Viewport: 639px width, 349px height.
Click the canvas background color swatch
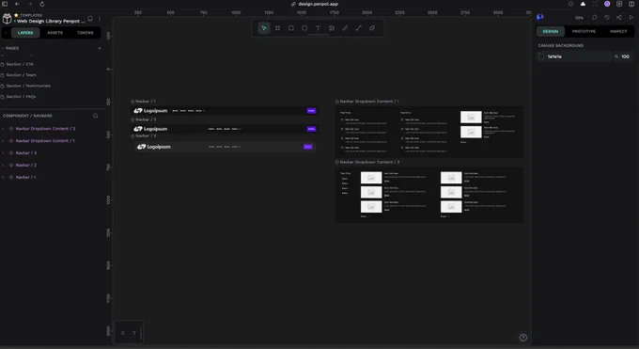[541, 56]
